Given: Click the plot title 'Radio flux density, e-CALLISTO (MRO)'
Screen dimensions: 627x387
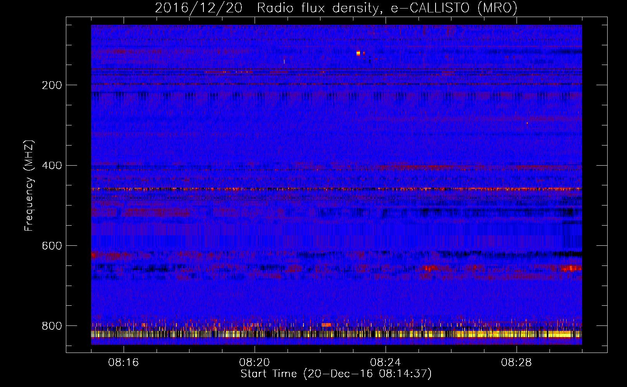Looking at the screenshot, I should (x=387, y=8).
